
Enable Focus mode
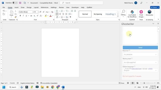[x=122, y=83]
